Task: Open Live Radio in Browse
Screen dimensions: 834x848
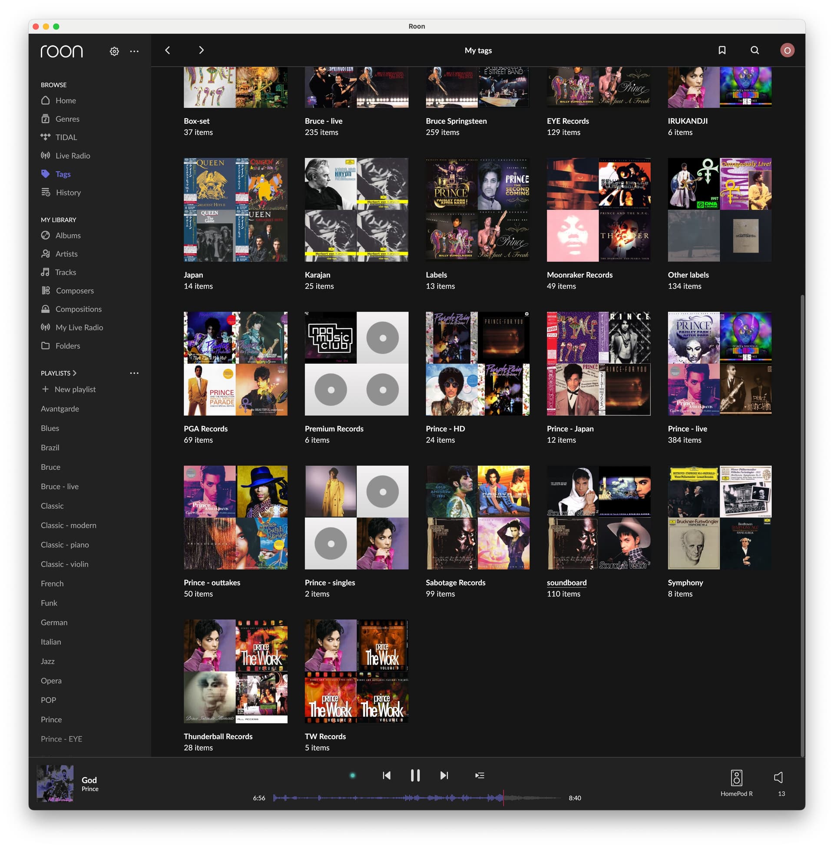Action: tap(65, 156)
